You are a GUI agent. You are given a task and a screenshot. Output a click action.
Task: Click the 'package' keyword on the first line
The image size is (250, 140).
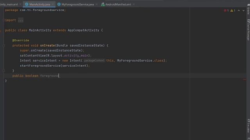[x=11, y=10]
